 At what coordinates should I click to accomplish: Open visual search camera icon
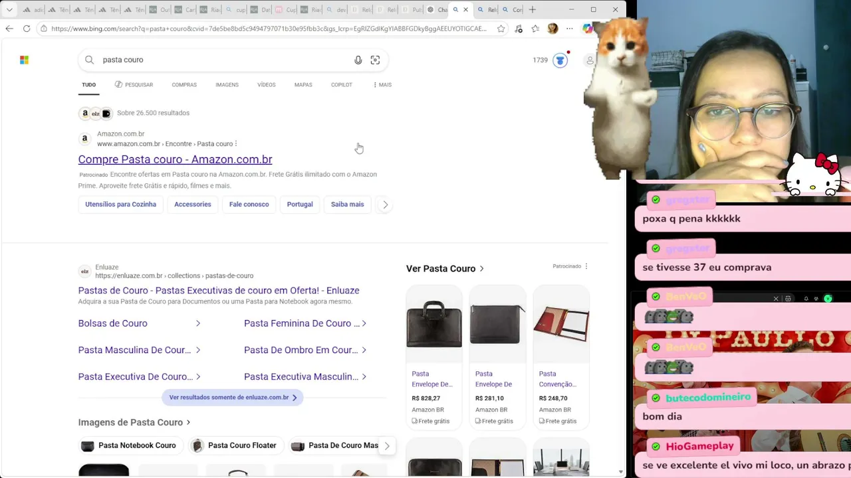(375, 60)
